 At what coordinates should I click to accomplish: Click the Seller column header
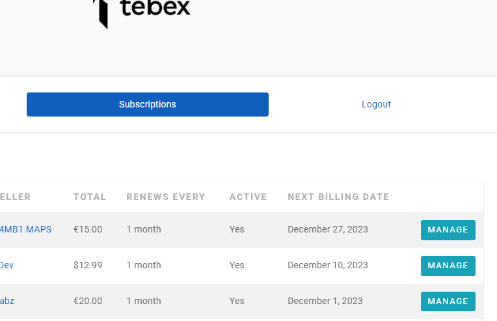[x=15, y=197]
